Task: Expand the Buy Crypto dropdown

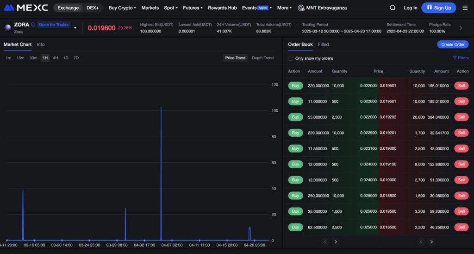Action: click(x=122, y=8)
